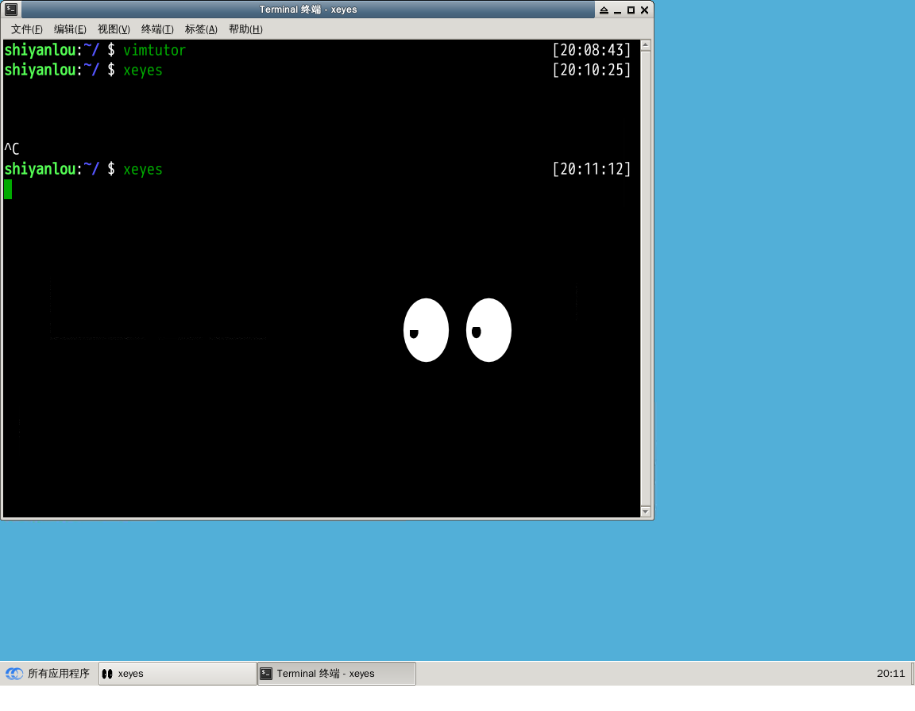Image resolution: width=915 pixels, height=711 pixels.
Task: Click the 20:11 panel clock
Action: click(890, 674)
